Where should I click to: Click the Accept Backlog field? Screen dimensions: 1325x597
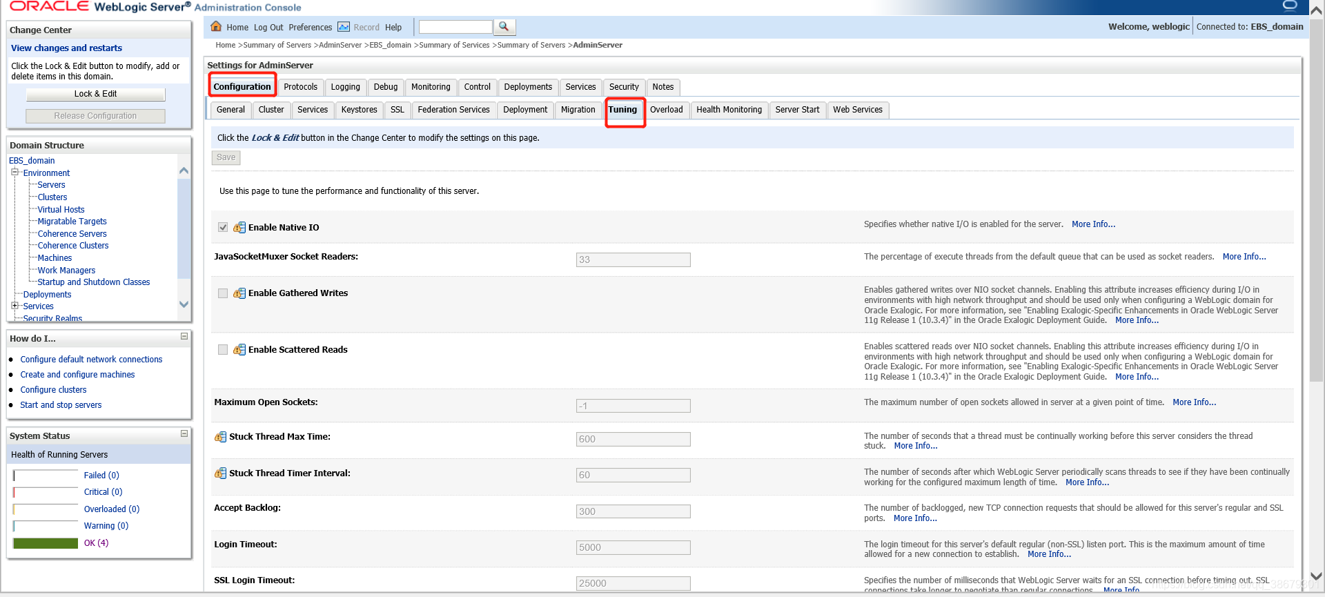[634, 511]
